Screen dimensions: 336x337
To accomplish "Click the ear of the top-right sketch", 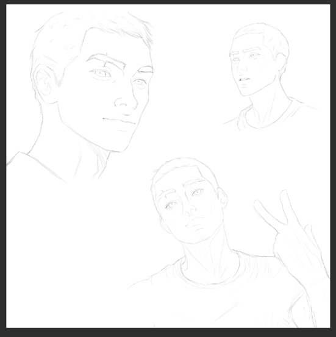I will click(281, 62).
